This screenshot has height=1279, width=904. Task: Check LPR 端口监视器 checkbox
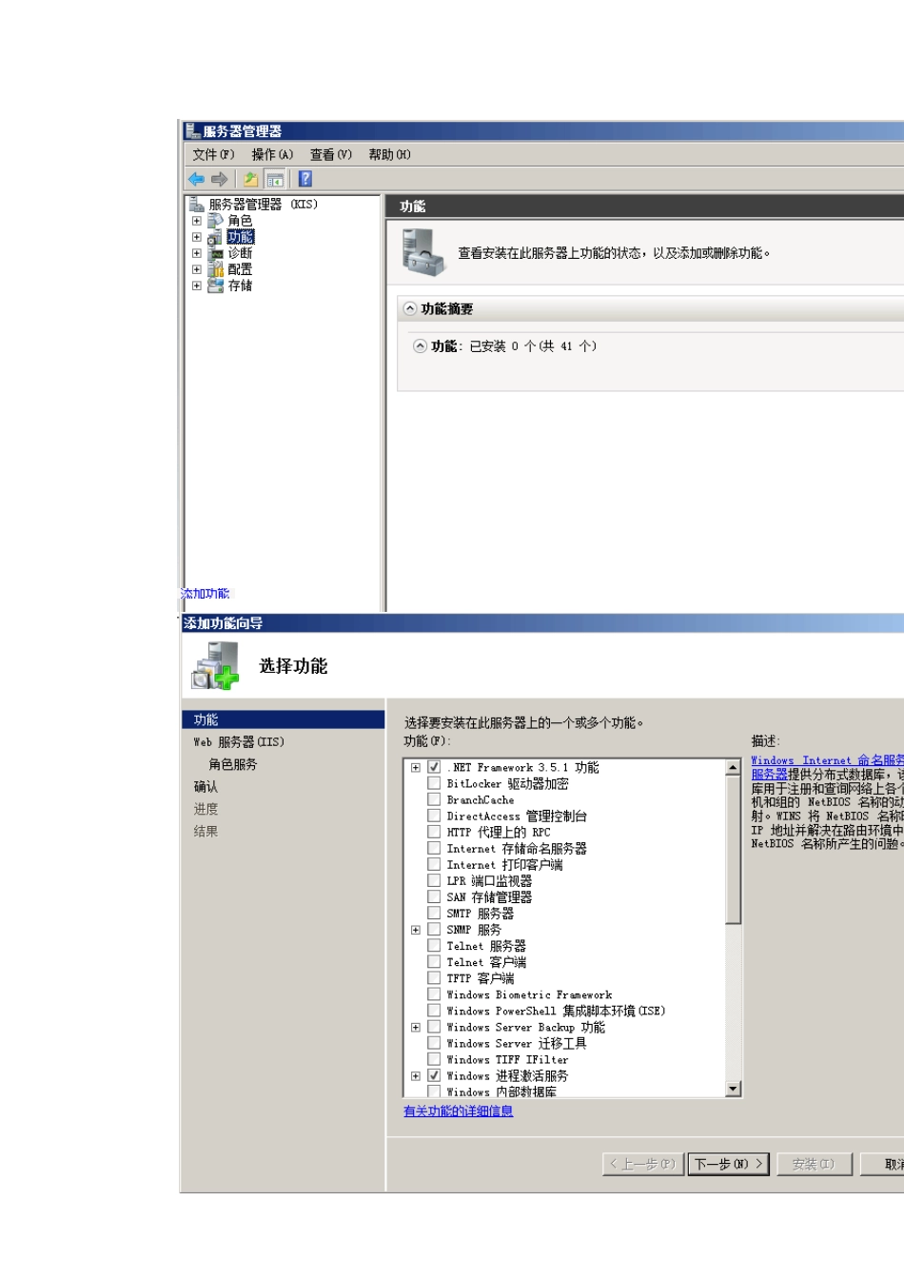coord(434,880)
